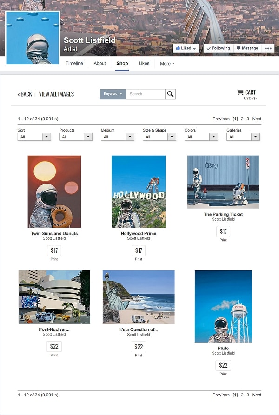The image size is (279, 415).
Task: Expand the Colors filter dropdown
Action: pos(201,137)
